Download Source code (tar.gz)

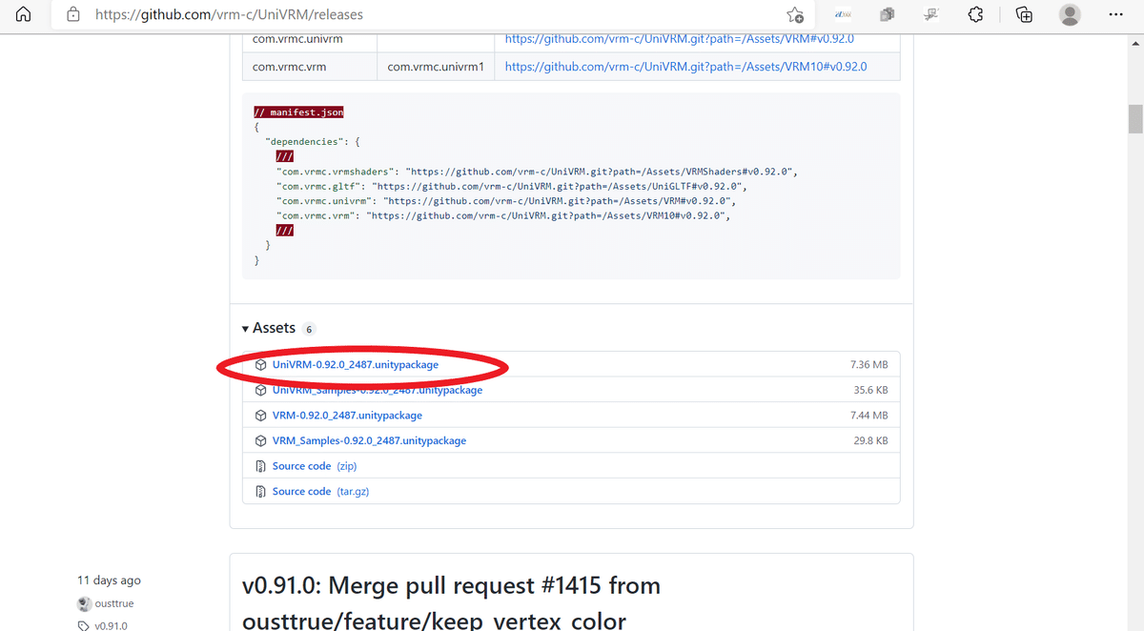click(320, 492)
